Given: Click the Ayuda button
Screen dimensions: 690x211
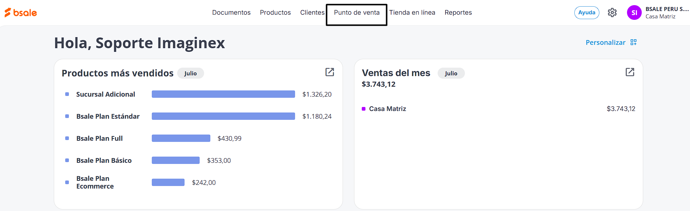Looking at the screenshot, I should point(587,12).
